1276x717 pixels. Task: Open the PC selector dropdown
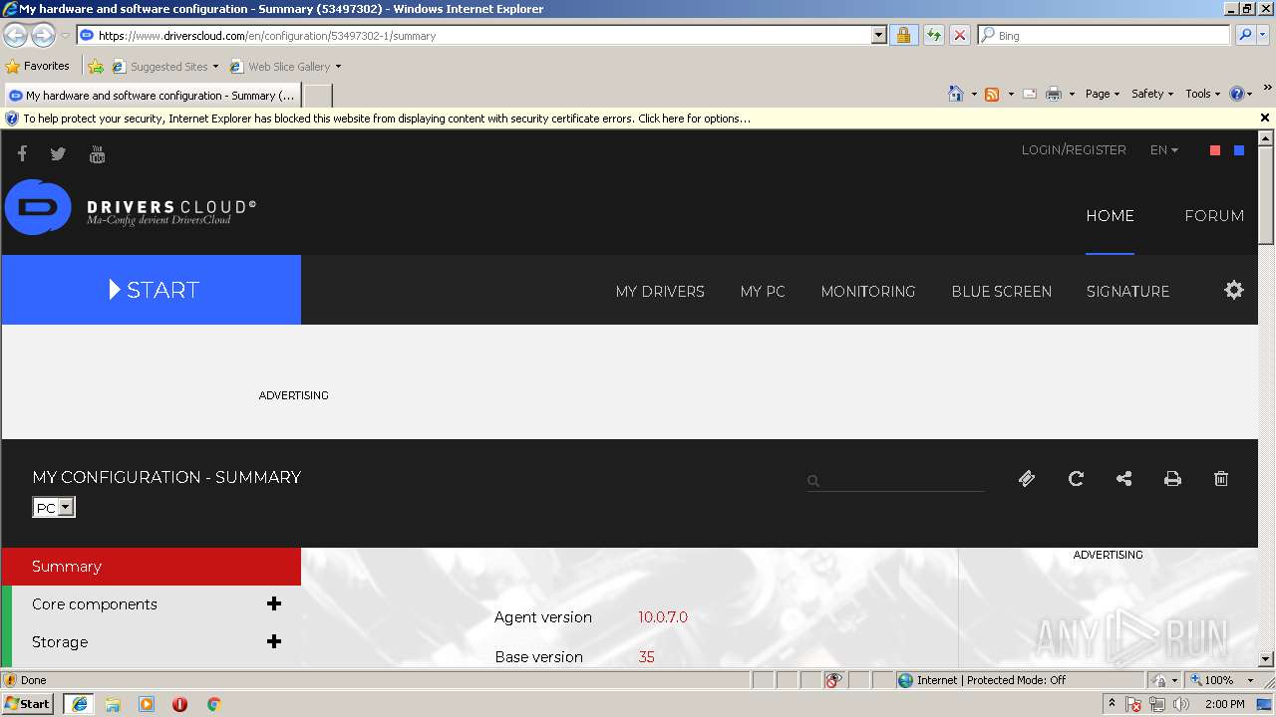tap(54, 508)
